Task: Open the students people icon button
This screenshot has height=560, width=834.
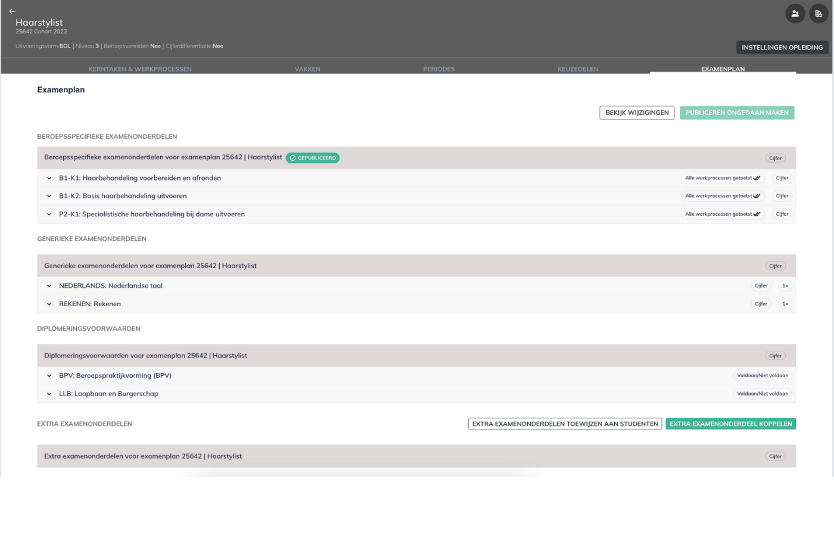Action: (795, 14)
